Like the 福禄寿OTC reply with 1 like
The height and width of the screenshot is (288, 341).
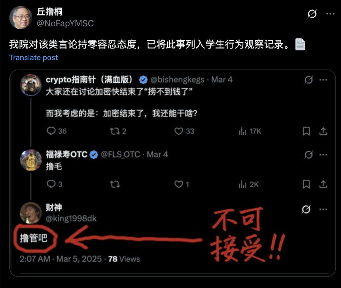tap(182, 184)
